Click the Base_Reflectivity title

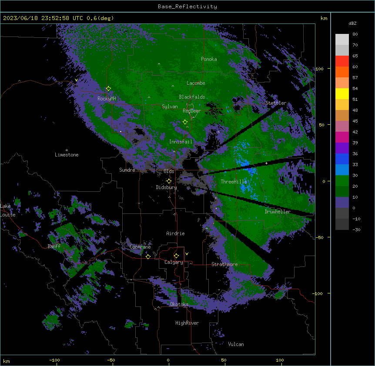[187, 7]
